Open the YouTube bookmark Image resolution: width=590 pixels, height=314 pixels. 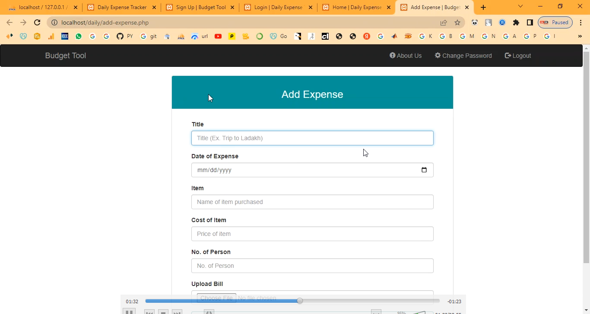tap(218, 36)
